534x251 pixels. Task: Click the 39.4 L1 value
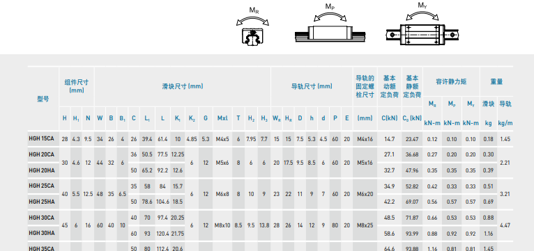(147, 139)
